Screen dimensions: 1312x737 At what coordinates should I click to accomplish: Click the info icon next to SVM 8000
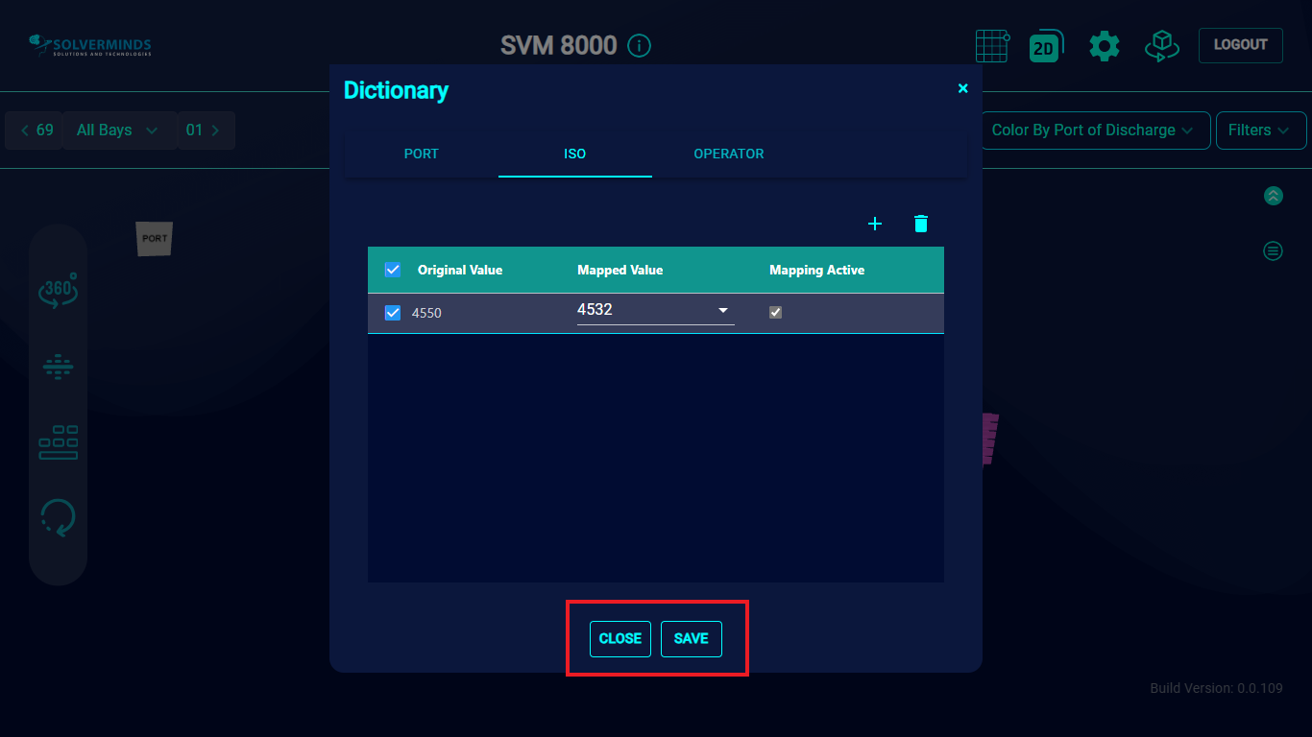(x=639, y=45)
